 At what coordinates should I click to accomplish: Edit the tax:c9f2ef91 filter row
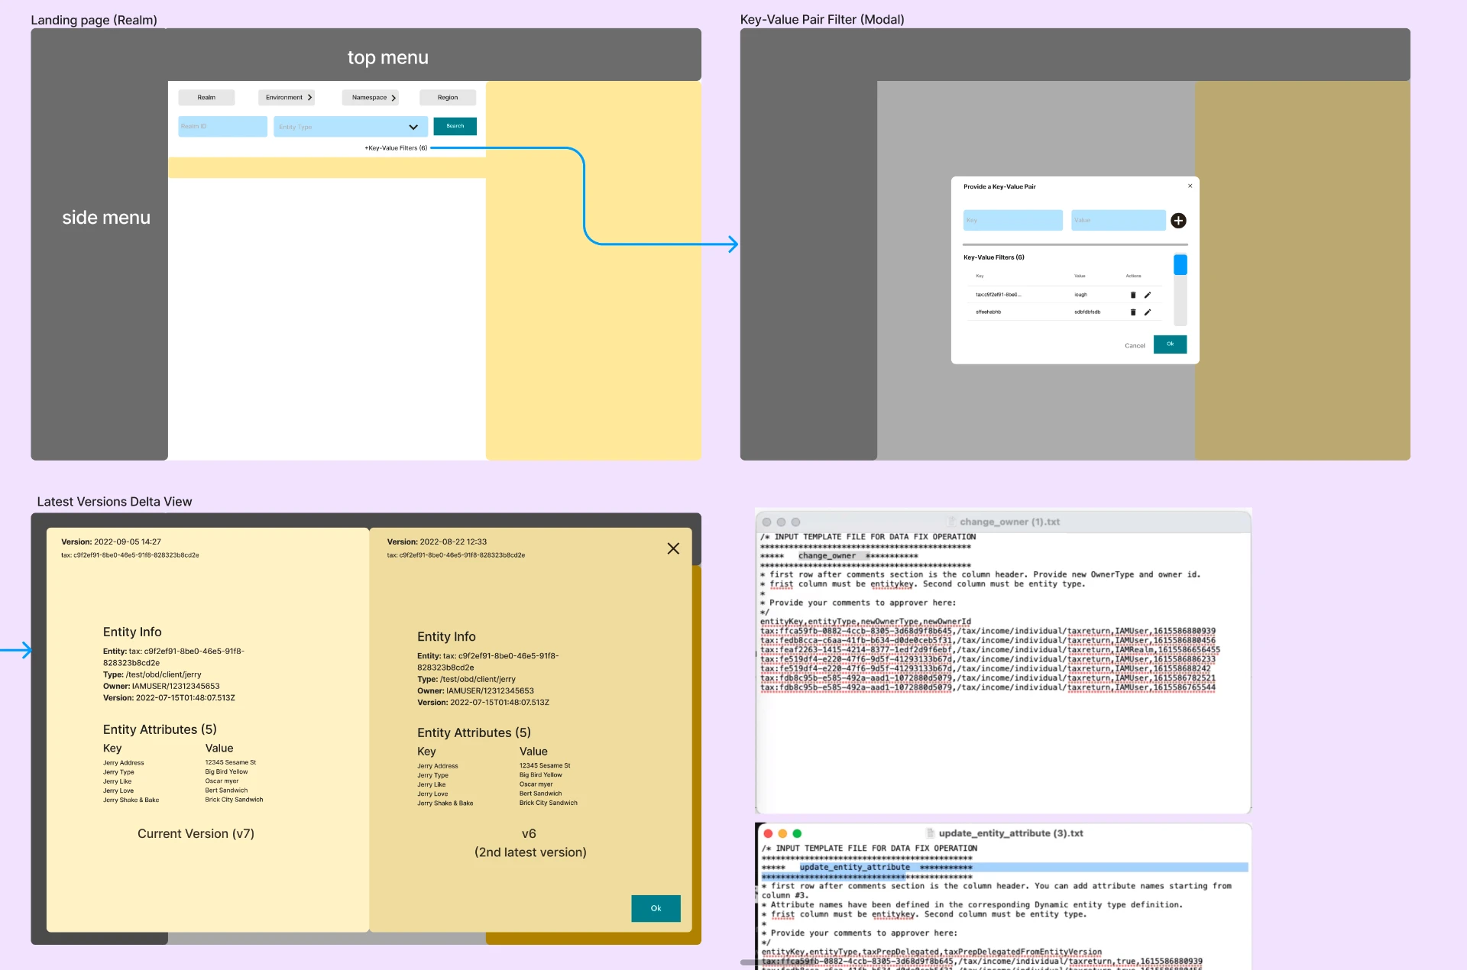(x=1148, y=295)
